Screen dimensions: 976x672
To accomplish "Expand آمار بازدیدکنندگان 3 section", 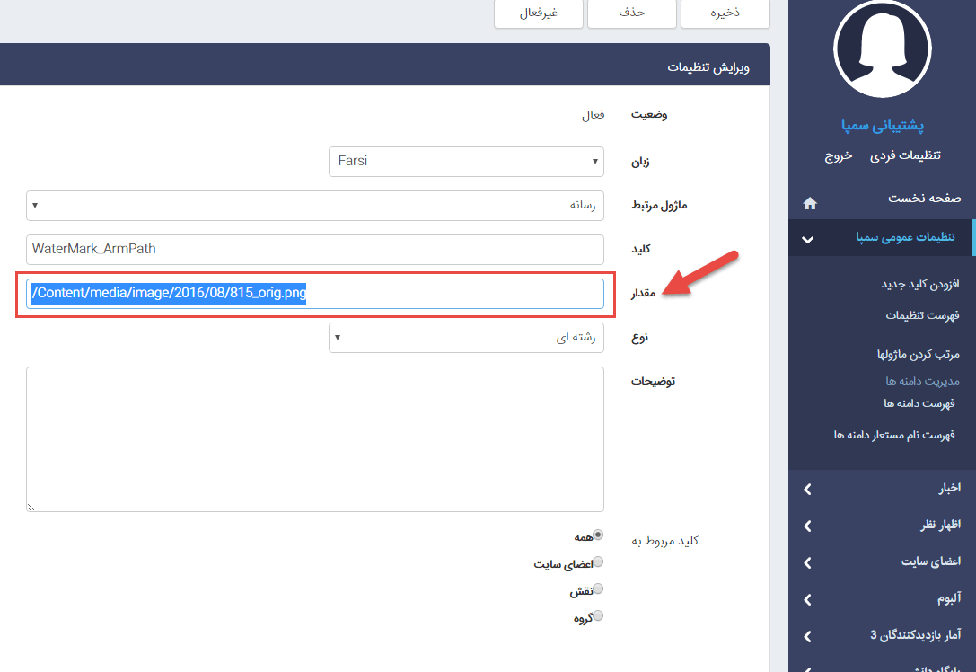I will [807, 636].
